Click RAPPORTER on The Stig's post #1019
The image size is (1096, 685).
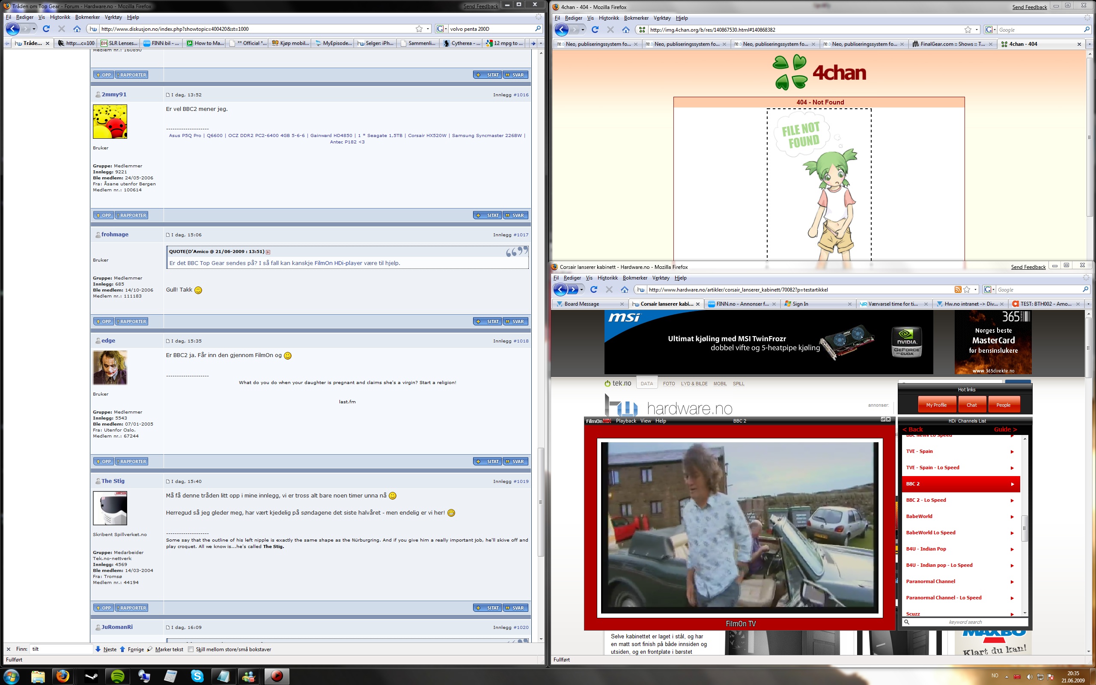click(132, 608)
